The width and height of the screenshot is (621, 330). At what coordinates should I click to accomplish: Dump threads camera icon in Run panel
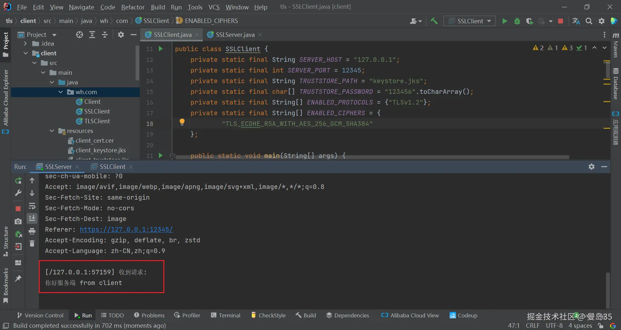point(18,221)
